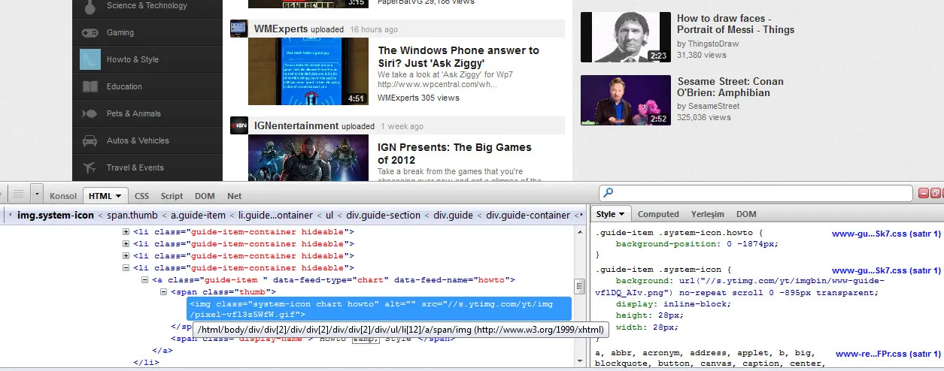Open the Education book icon

pos(90,86)
